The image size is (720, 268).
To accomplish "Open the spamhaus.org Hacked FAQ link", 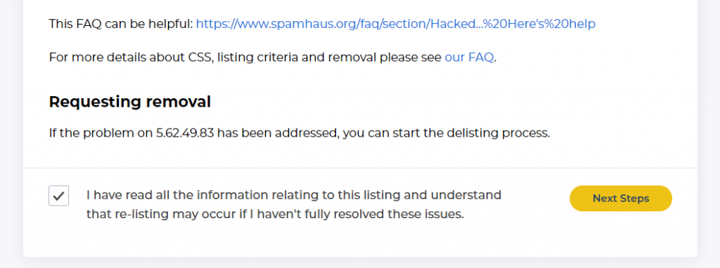I will click(396, 24).
